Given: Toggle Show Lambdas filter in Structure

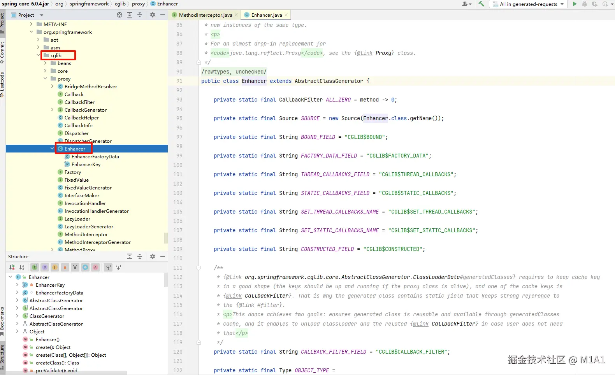Looking at the screenshot, I should pos(95,267).
